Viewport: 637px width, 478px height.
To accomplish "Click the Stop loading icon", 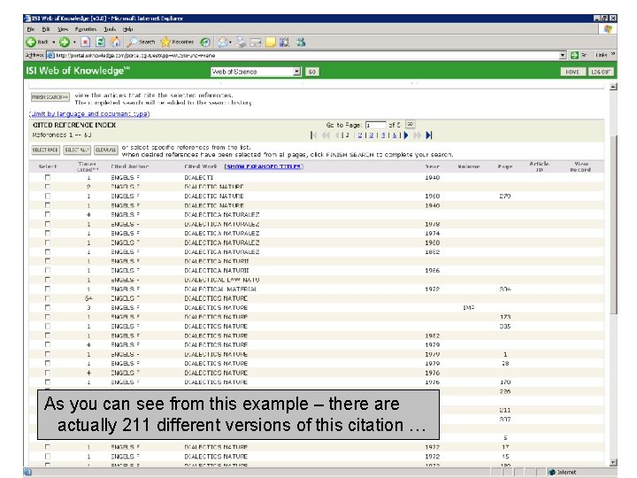I will coord(85,42).
